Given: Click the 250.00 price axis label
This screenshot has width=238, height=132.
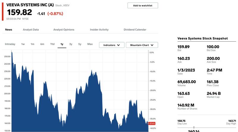Looking at the screenshot, I should (x=7, y=56).
